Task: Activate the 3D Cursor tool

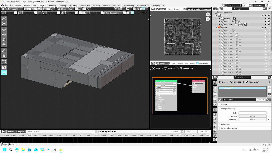Action: [x=4, y=24]
